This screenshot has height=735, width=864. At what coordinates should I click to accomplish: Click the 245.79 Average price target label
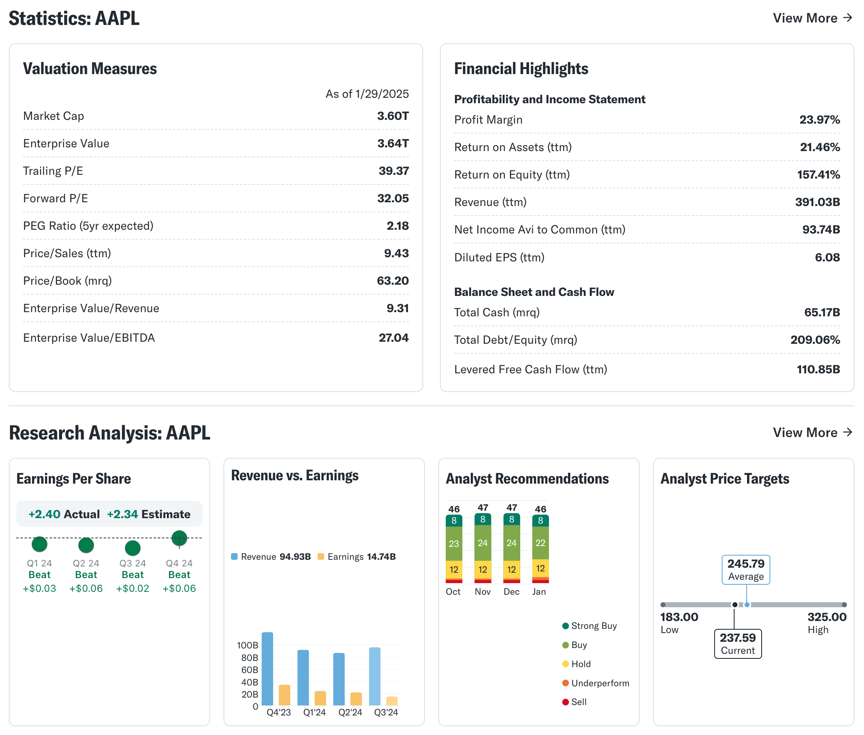(x=745, y=569)
